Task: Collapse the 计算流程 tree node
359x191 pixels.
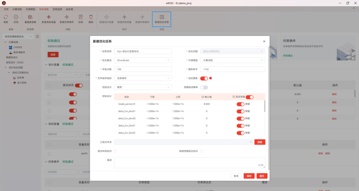Action: coord(5,42)
